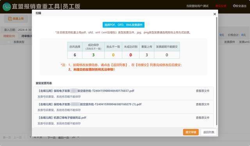
Task: Click file name ending T240415900048440176657.pdf
Action: [86, 91]
